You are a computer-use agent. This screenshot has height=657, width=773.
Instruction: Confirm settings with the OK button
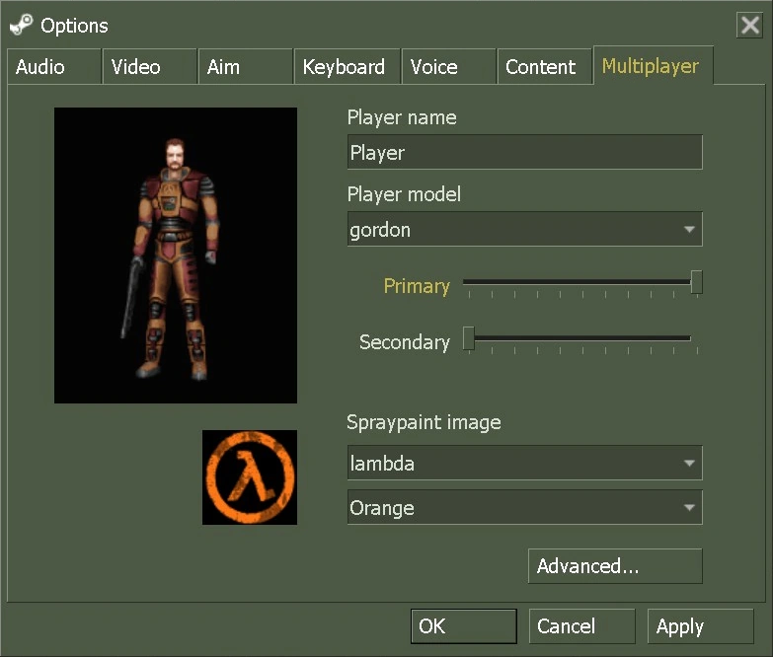click(x=464, y=626)
